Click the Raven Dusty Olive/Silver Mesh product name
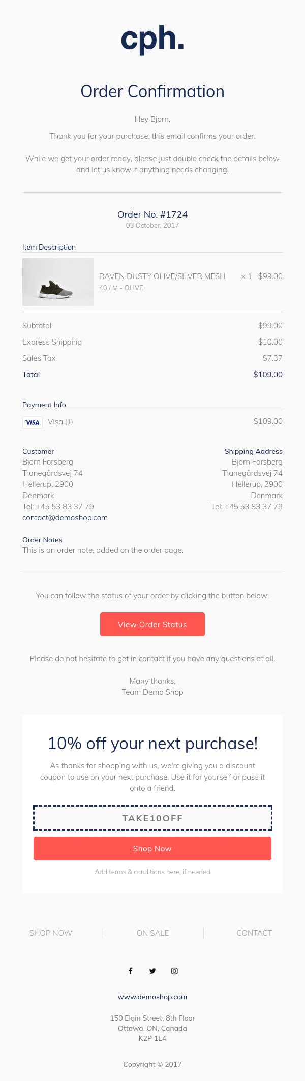Viewport: 305px width, 1081px height. pyautogui.click(x=162, y=276)
